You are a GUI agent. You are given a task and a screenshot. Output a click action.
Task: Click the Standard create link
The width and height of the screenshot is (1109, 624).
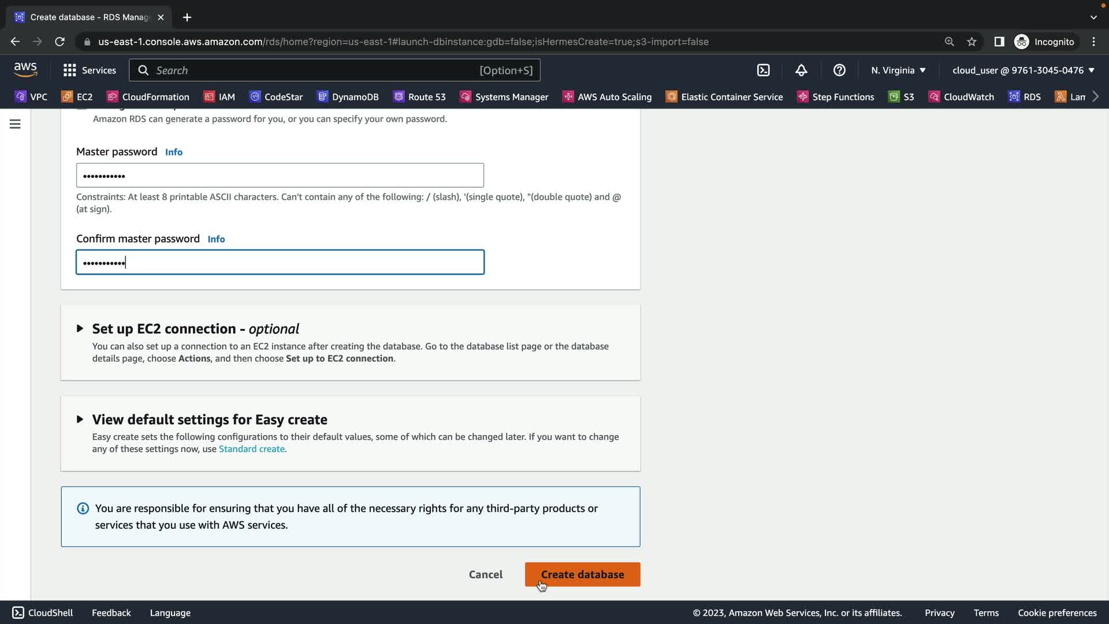[251, 449]
